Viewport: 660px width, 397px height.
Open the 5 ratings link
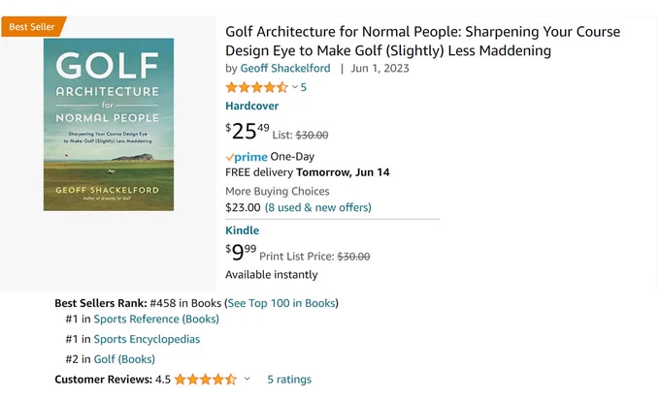tap(289, 380)
